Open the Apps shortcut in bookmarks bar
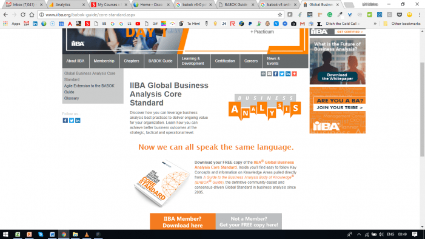425x239 pixels. 12,24
